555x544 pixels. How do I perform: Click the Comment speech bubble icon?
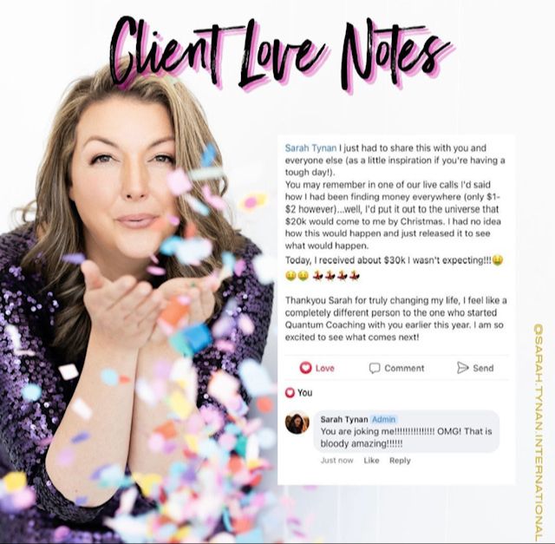coord(374,368)
